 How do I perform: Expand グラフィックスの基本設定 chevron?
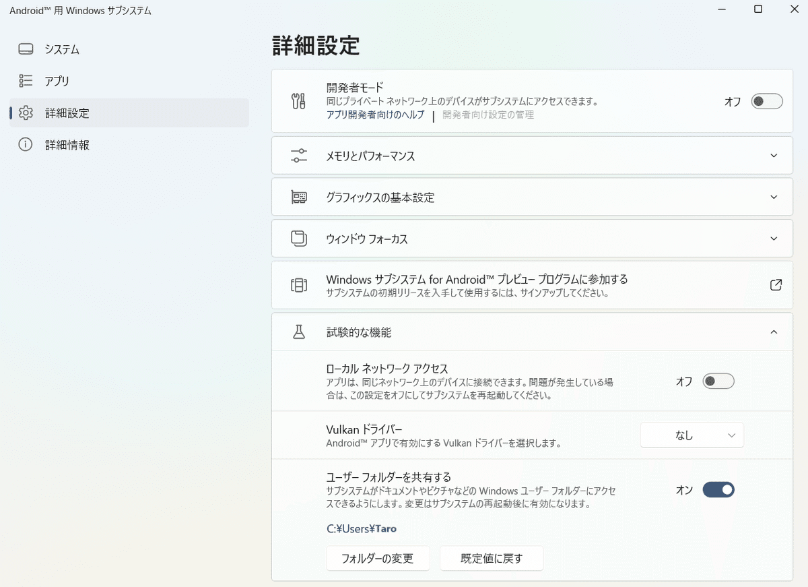click(x=774, y=197)
